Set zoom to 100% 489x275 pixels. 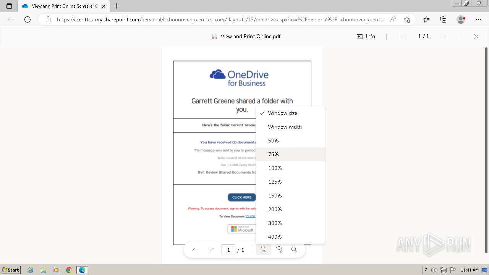[x=290, y=168]
